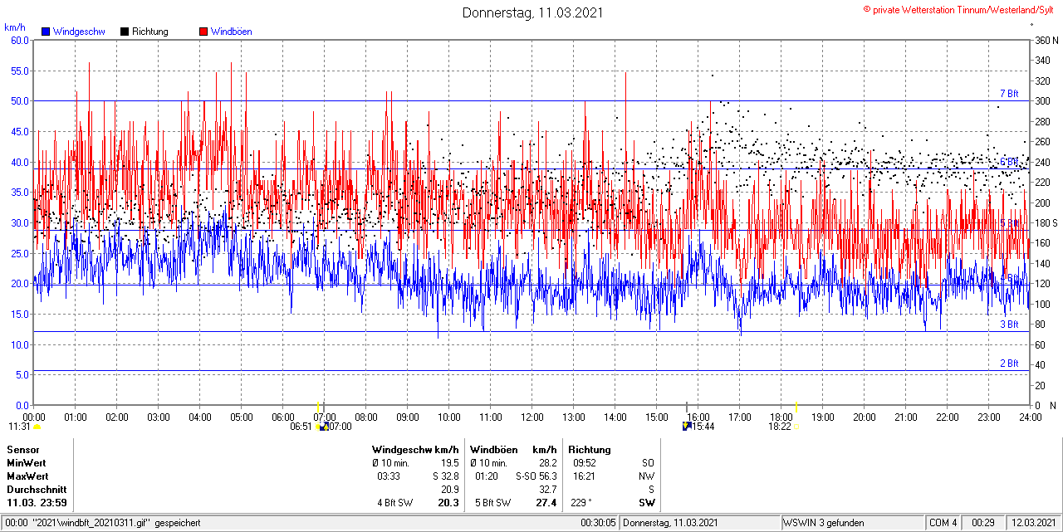This screenshot has width=1063, height=532.
Task: Click the 360 N direction axis label
Action: pyautogui.click(x=1046, y=40)
